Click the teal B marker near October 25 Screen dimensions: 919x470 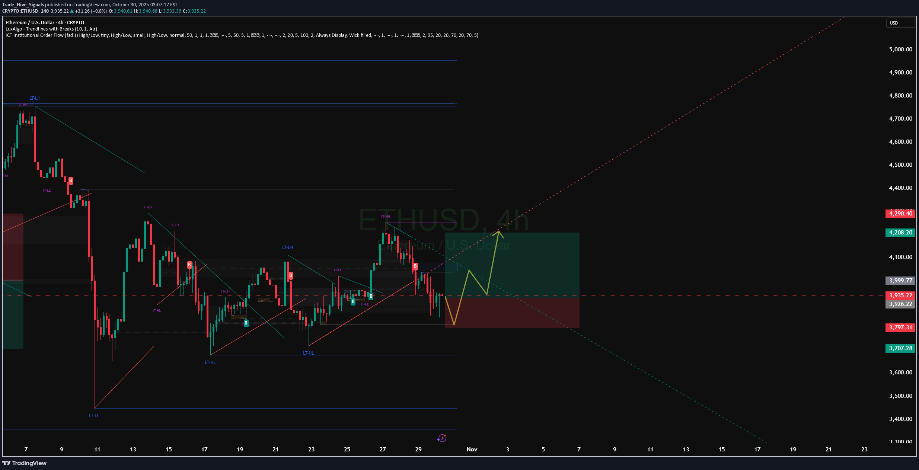click(352, 301)
